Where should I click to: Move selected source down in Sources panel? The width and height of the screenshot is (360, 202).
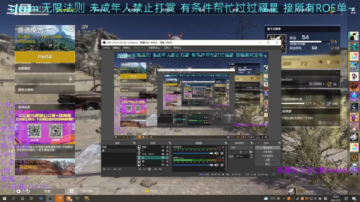click(x=160, y=169)
